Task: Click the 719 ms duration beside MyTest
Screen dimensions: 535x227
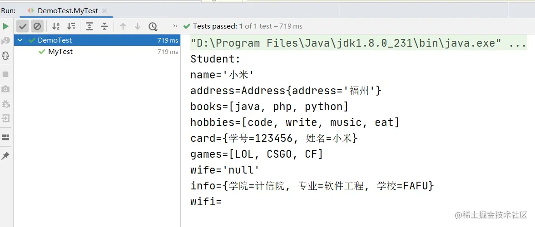Action: pos(168,52)
